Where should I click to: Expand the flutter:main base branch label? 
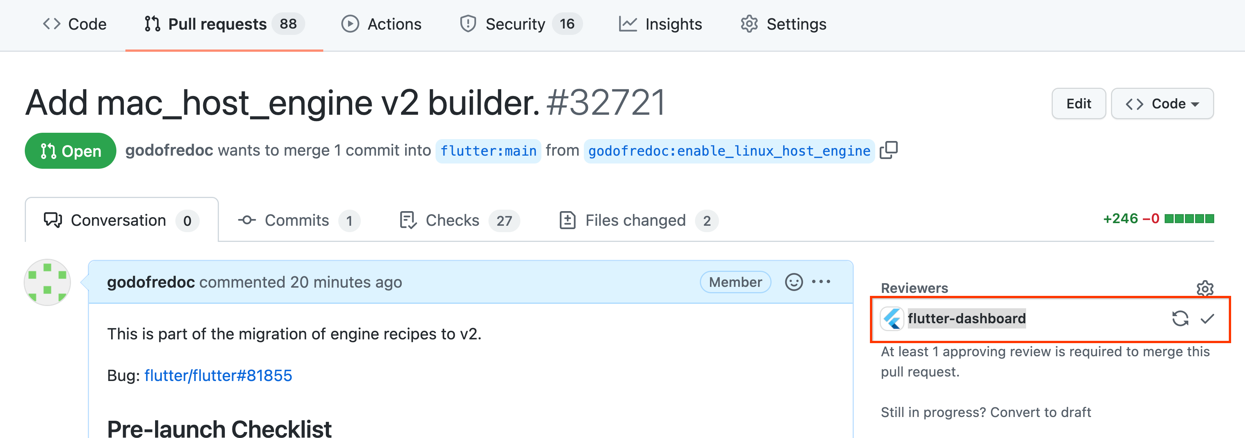[488, 150]
